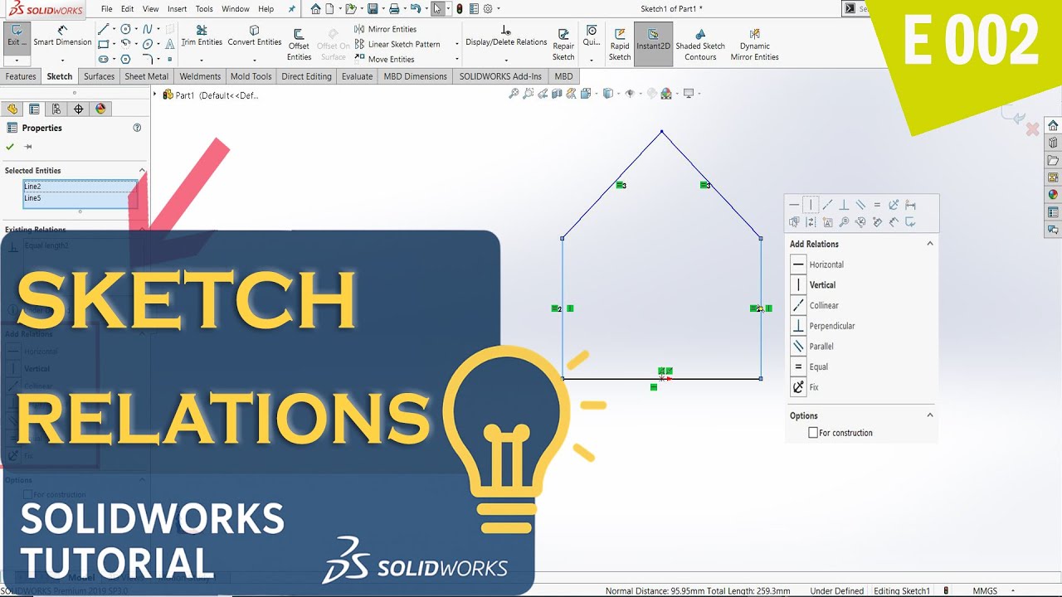This screenshot has width=1062, height=597.
Task: Click the context toolbar Equal icon
Action: (877, 205)
